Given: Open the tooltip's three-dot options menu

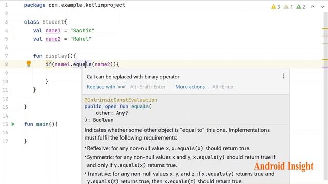Looking at the screenshot, I should coord(284,76).
